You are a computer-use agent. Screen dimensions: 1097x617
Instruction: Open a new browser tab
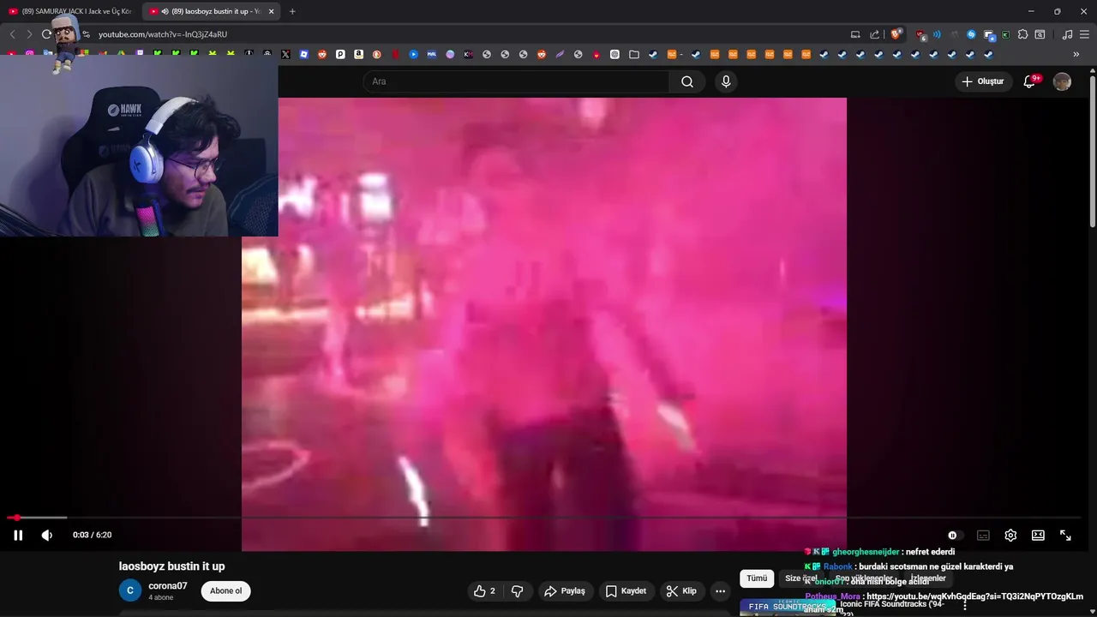click(x=292, y=11)
